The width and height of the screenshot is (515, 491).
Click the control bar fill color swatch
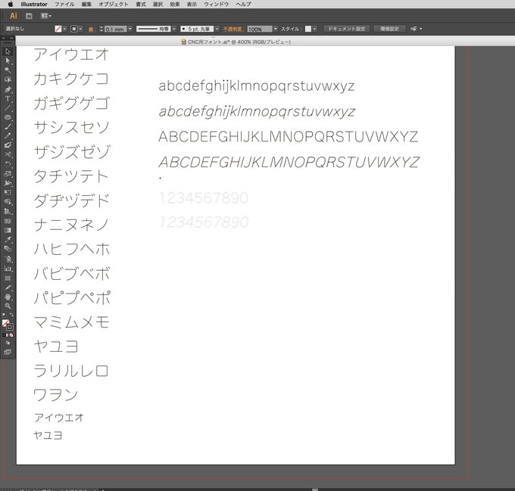[x=58, y=29]
